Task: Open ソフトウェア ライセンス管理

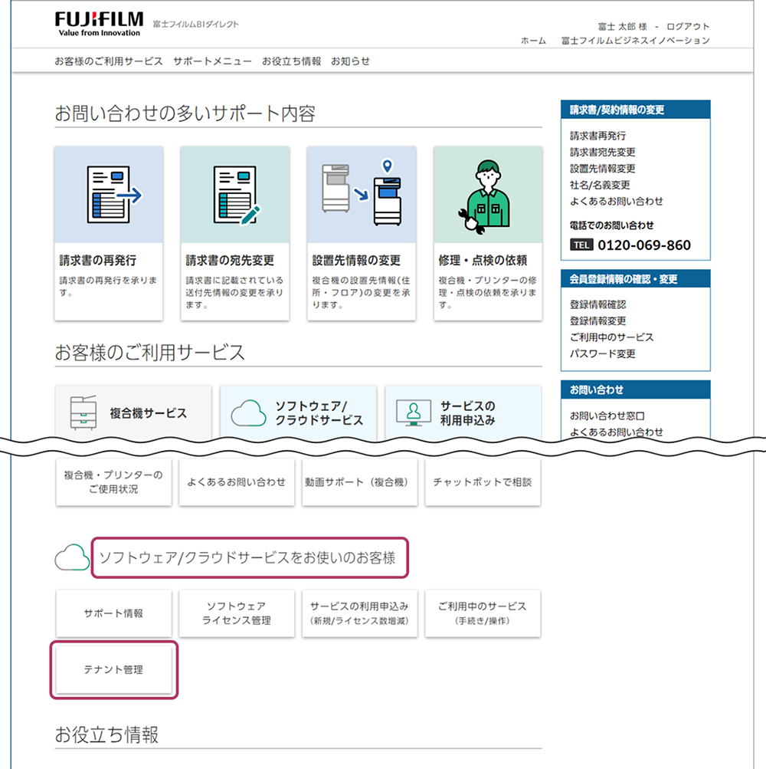Action: [237, 613]
